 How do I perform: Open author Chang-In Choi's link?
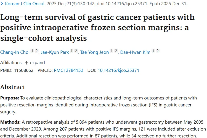(x=14, y=52)
